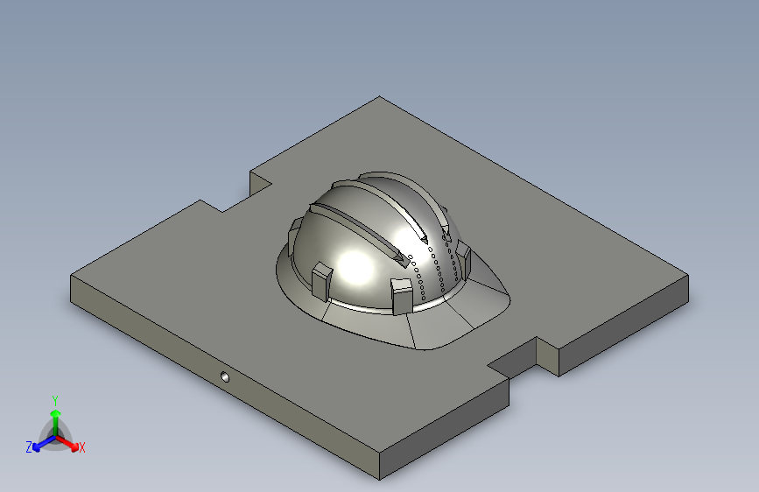
Task: Click the "Y" label on axis triad
Action: [x=55, y=401]
